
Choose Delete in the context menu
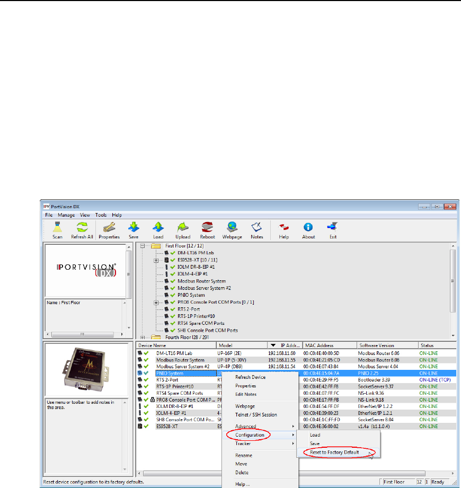coord(242,473)
